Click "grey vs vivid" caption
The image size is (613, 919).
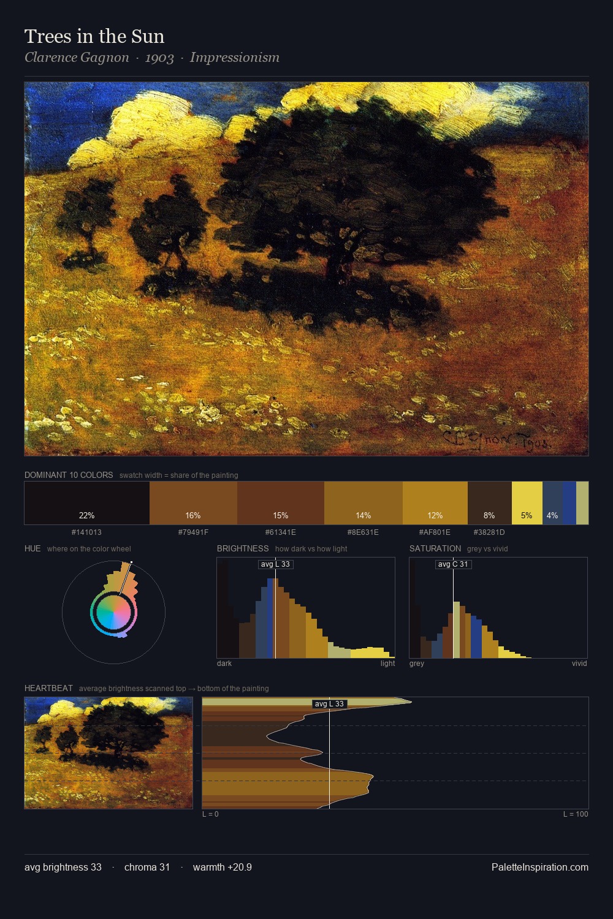(487, 549)
